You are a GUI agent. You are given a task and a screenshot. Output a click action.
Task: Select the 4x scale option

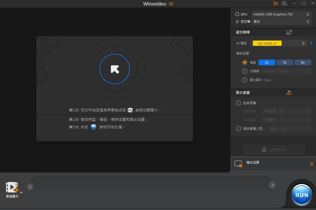coord(303,62)
